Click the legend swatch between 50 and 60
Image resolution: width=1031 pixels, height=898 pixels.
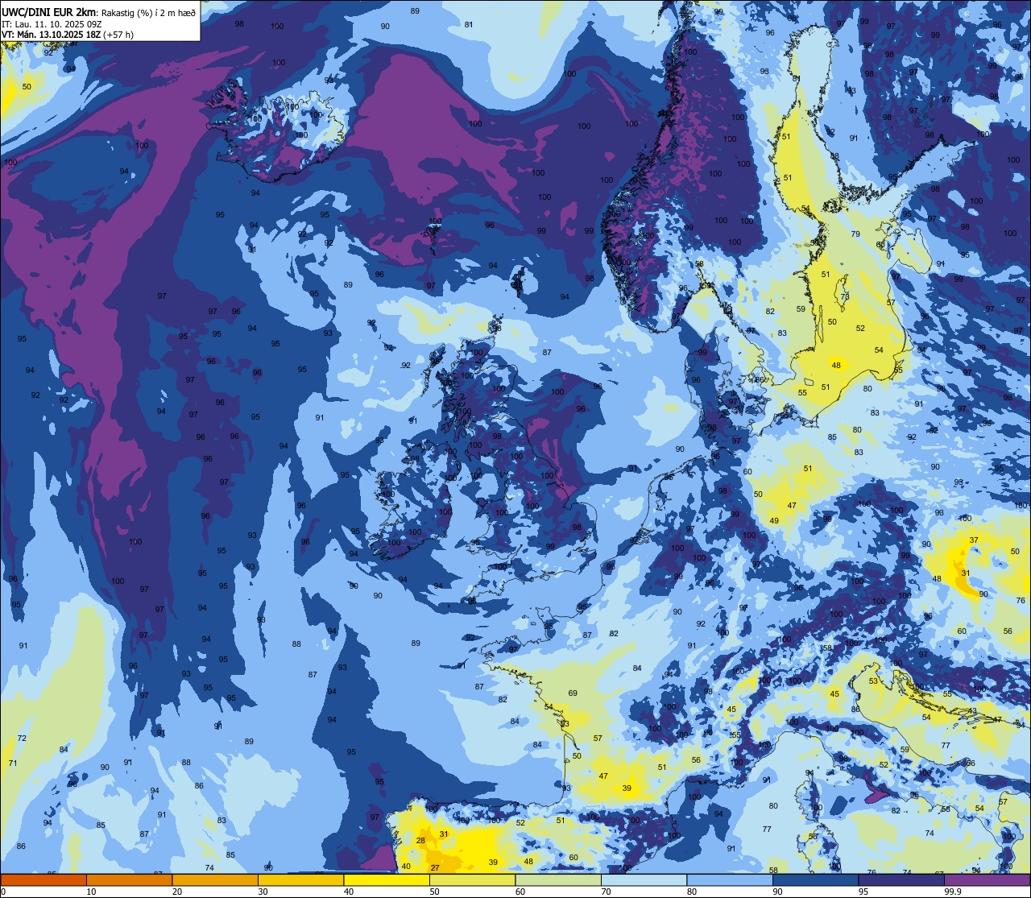(472, 880)
